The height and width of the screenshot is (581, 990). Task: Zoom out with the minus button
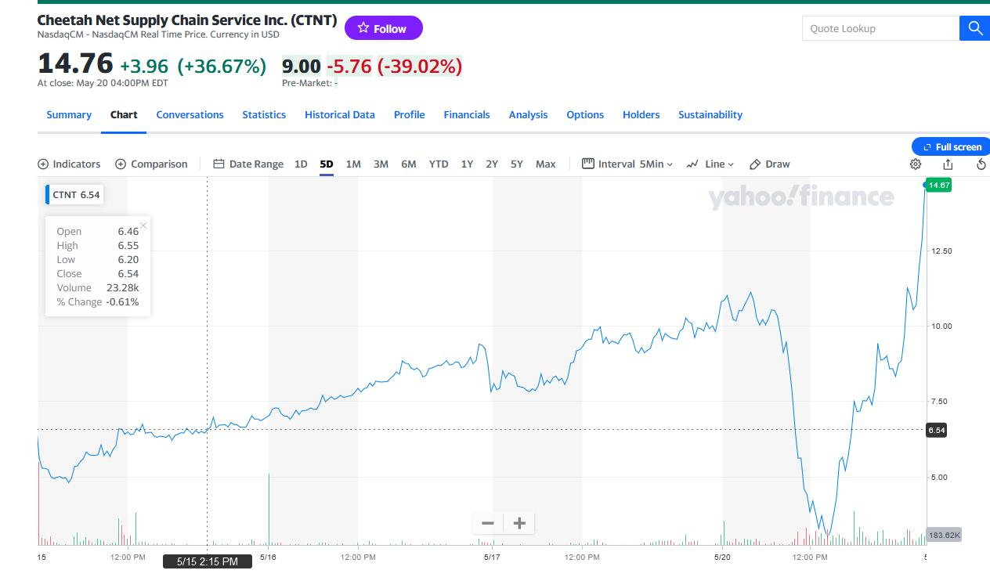click(487, 523)
